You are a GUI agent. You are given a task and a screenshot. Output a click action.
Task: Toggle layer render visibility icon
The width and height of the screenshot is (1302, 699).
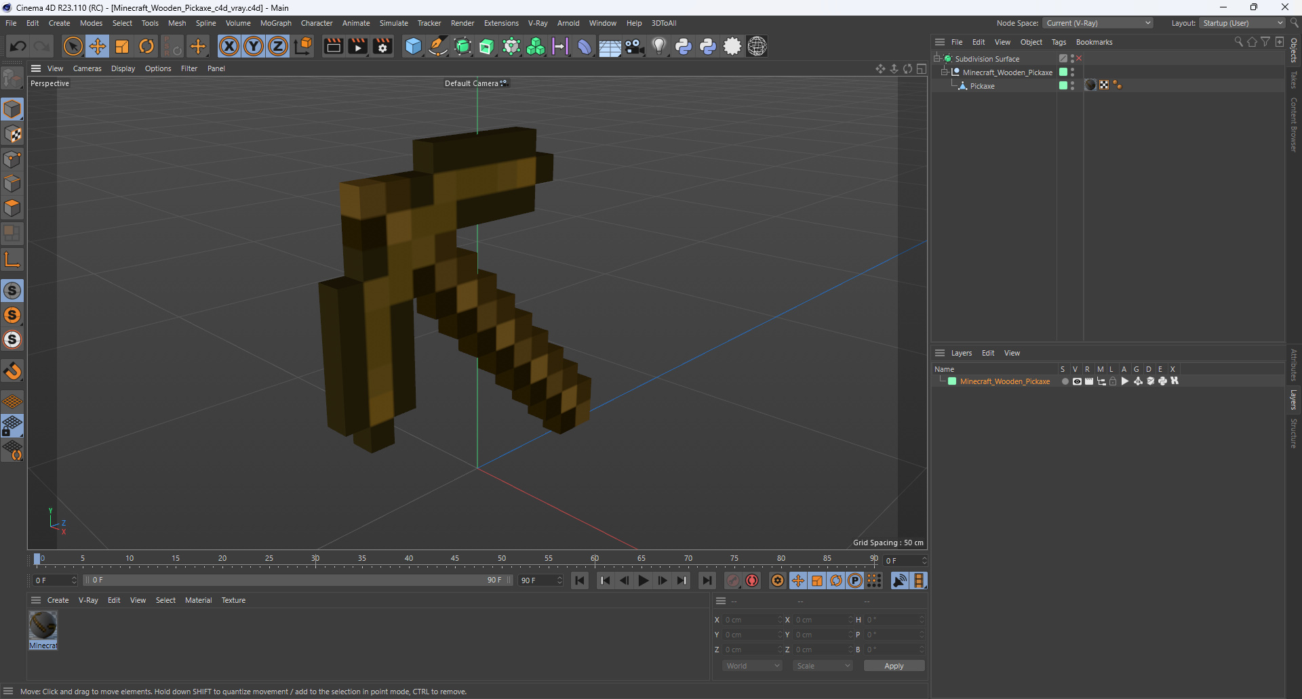tap(1089, 381)
